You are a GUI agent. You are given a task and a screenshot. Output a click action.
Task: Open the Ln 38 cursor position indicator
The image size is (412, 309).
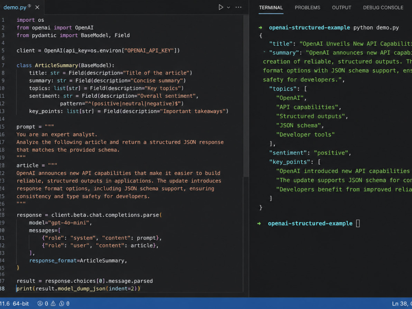(401, 304)
